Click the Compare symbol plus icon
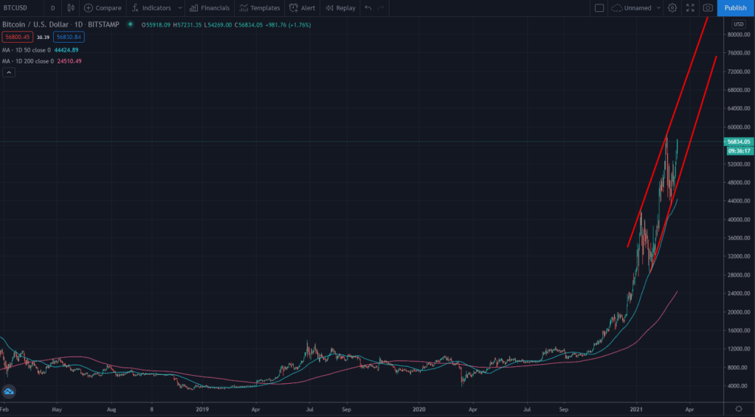The height and width of the screenshot is (417, 755). 89,8
